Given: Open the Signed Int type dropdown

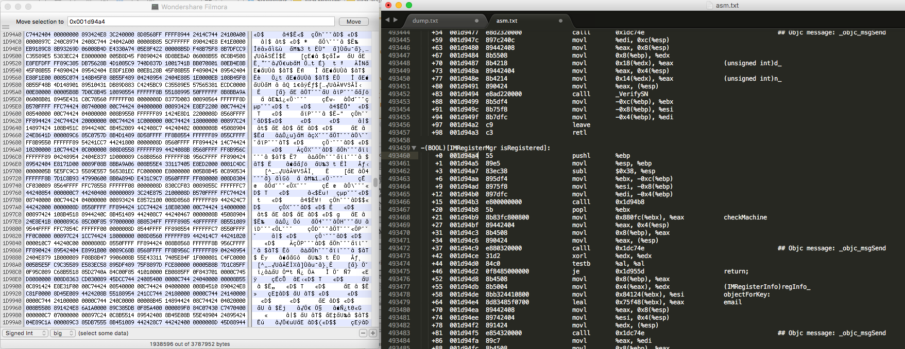Looking at the screenshot, I should tap(26, 333).
